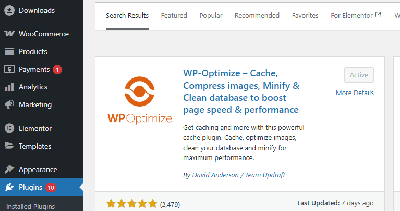Screen dimensions: 400x211
Task: Click the Products box icon
Action: pos(9,51)
